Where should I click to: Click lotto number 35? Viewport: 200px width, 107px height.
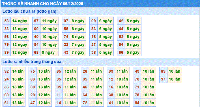85,79
